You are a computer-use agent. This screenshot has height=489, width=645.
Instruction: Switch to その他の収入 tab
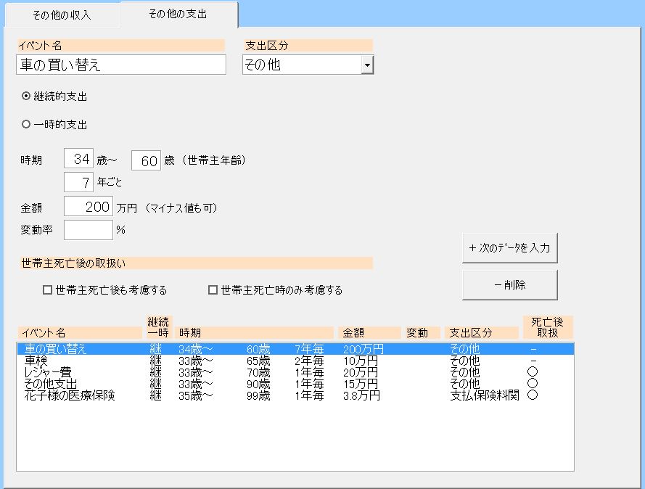click(x=62, y=15)
